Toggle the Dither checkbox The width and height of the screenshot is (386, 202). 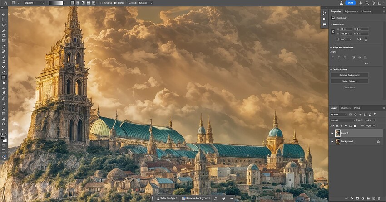[115, 3]
